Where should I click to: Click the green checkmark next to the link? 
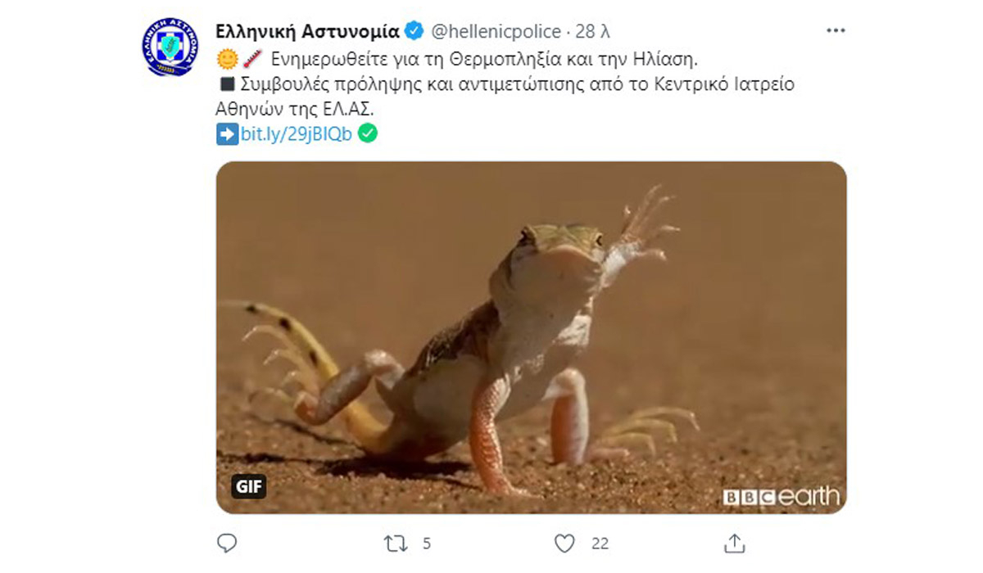(x=368, y=133)
